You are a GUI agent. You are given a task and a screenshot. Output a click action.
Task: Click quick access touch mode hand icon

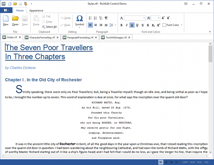point(26,4)
